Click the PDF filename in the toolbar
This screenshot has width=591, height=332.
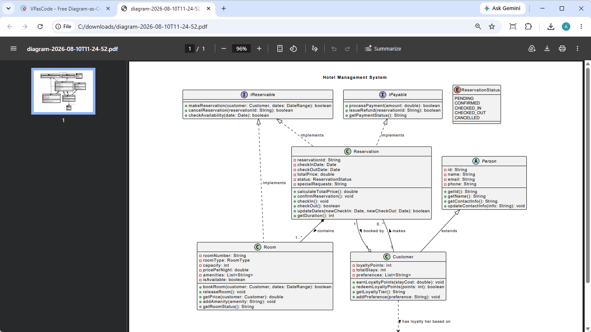[x=72, y=49]
